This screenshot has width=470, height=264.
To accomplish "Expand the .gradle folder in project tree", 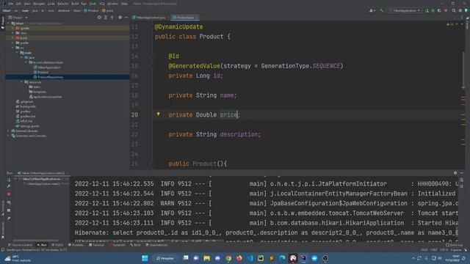I will [x=13, y=28].
